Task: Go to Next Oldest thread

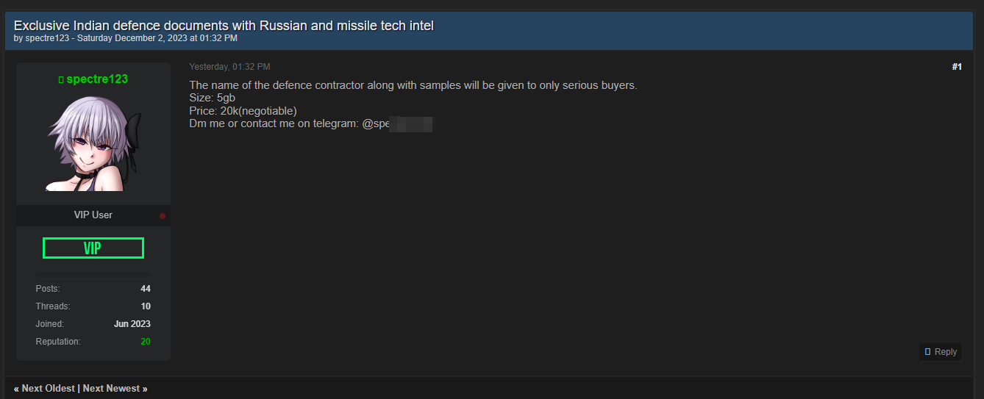Action: pyautogui.click(x=44, y=388)
